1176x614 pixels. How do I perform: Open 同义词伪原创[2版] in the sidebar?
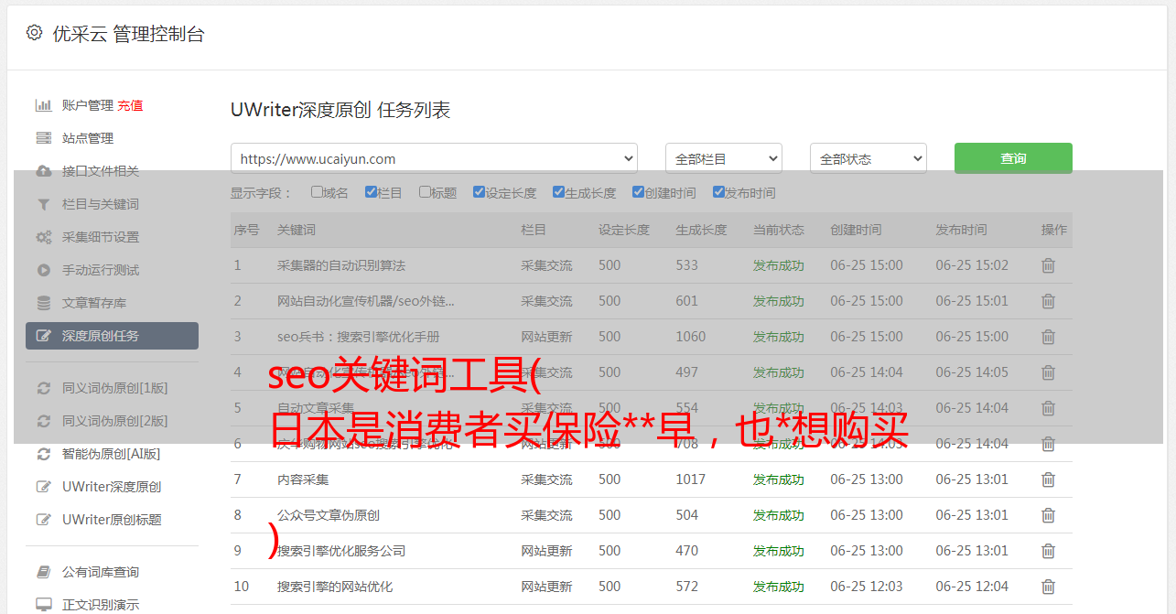[x=115, y=421]
